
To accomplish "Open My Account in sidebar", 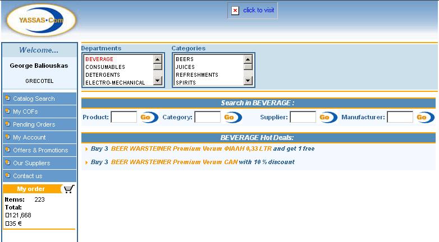I will pos(39,137).
